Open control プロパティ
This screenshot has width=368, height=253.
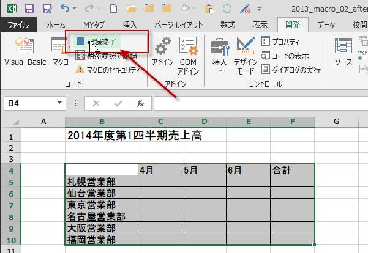tap(280, 42)
